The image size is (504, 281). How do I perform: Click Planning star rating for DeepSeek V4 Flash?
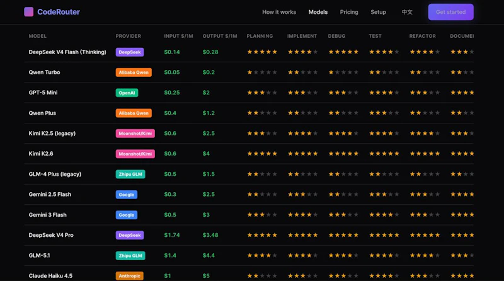click(x=262, y=52)
